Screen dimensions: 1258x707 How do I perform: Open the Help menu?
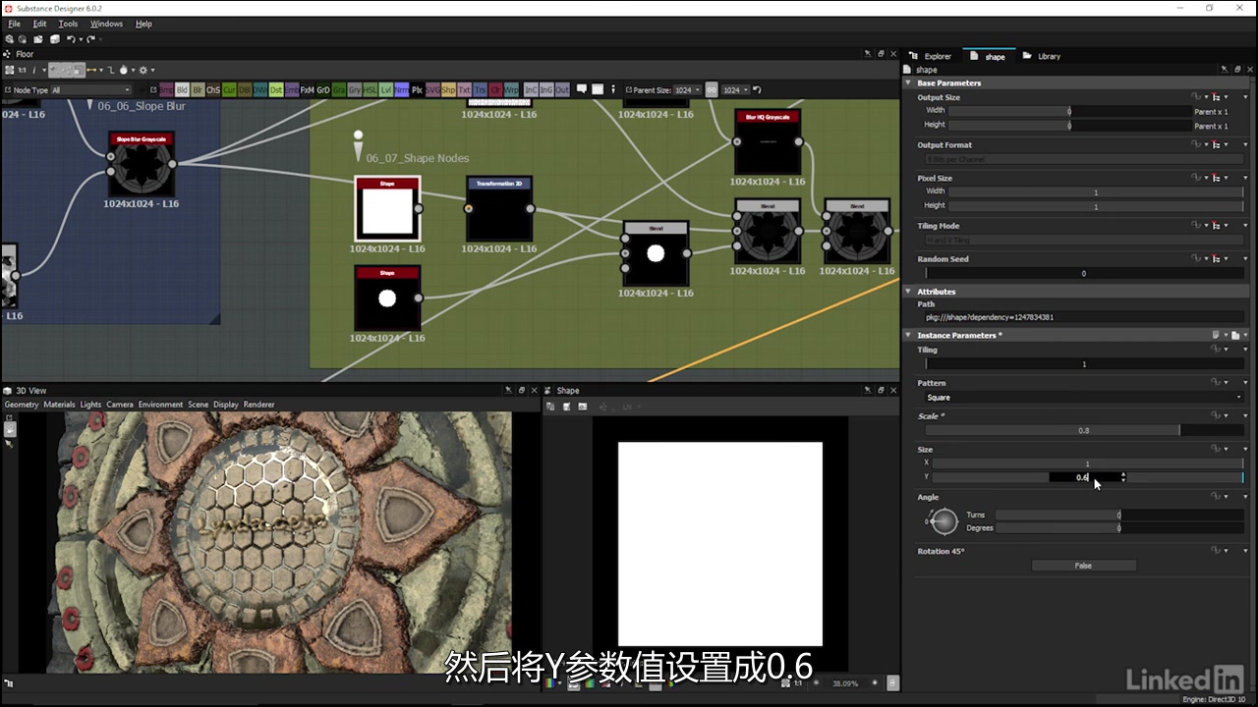[x=143, y=24]
